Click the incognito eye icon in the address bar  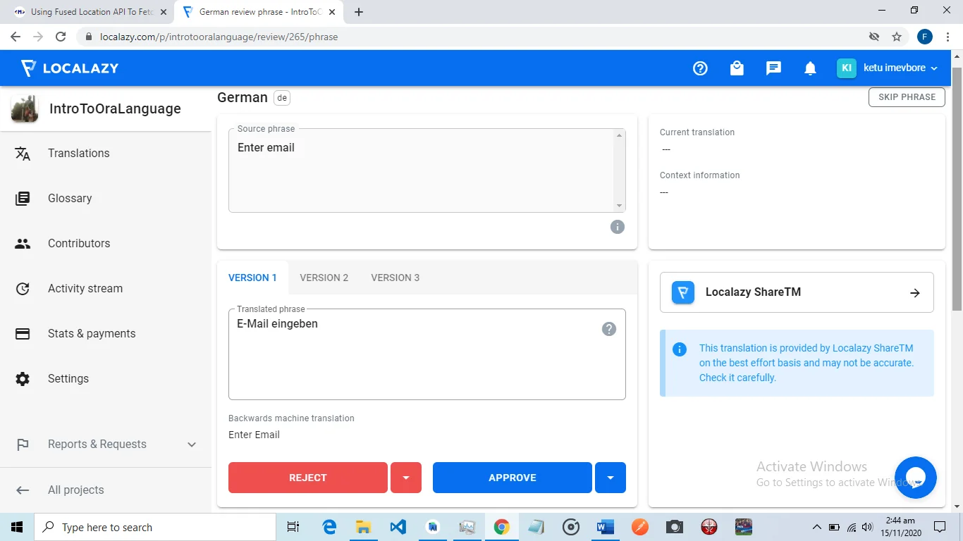[874, 37]
